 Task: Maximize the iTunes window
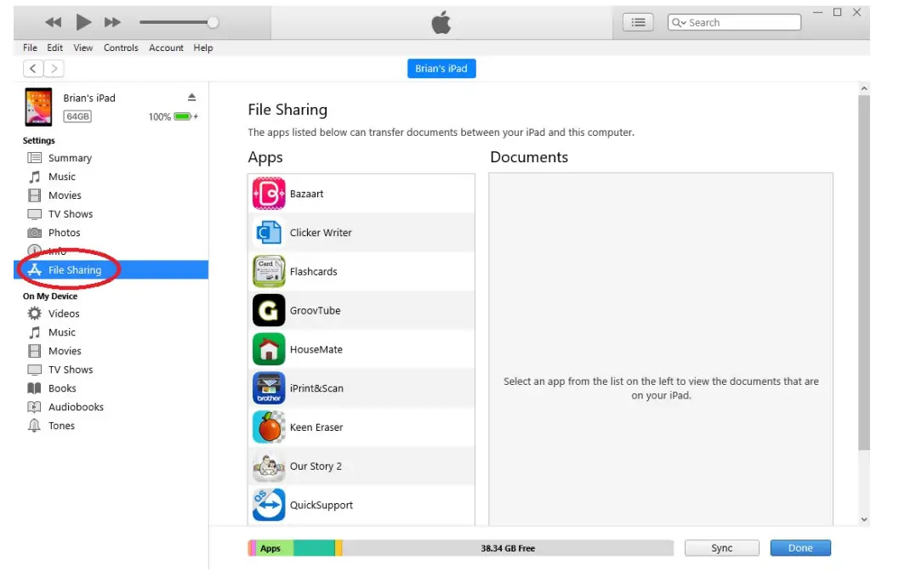838,12
